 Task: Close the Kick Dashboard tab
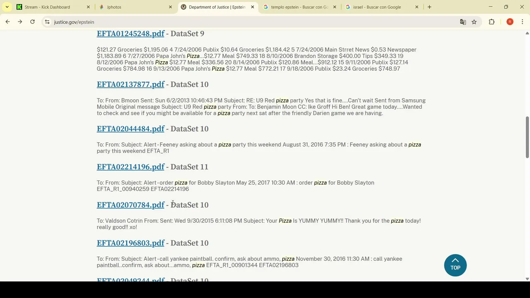click(x=88, y=7)
